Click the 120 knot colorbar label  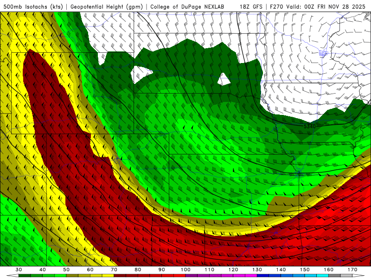233,270
